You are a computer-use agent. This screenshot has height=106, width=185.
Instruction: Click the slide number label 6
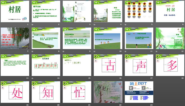[183, 24]
